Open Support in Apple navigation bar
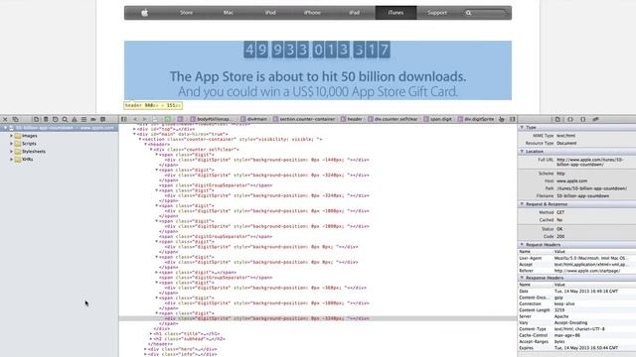This screenshot has height=357, width=636. pyautogui.click(x=437, y=13)
